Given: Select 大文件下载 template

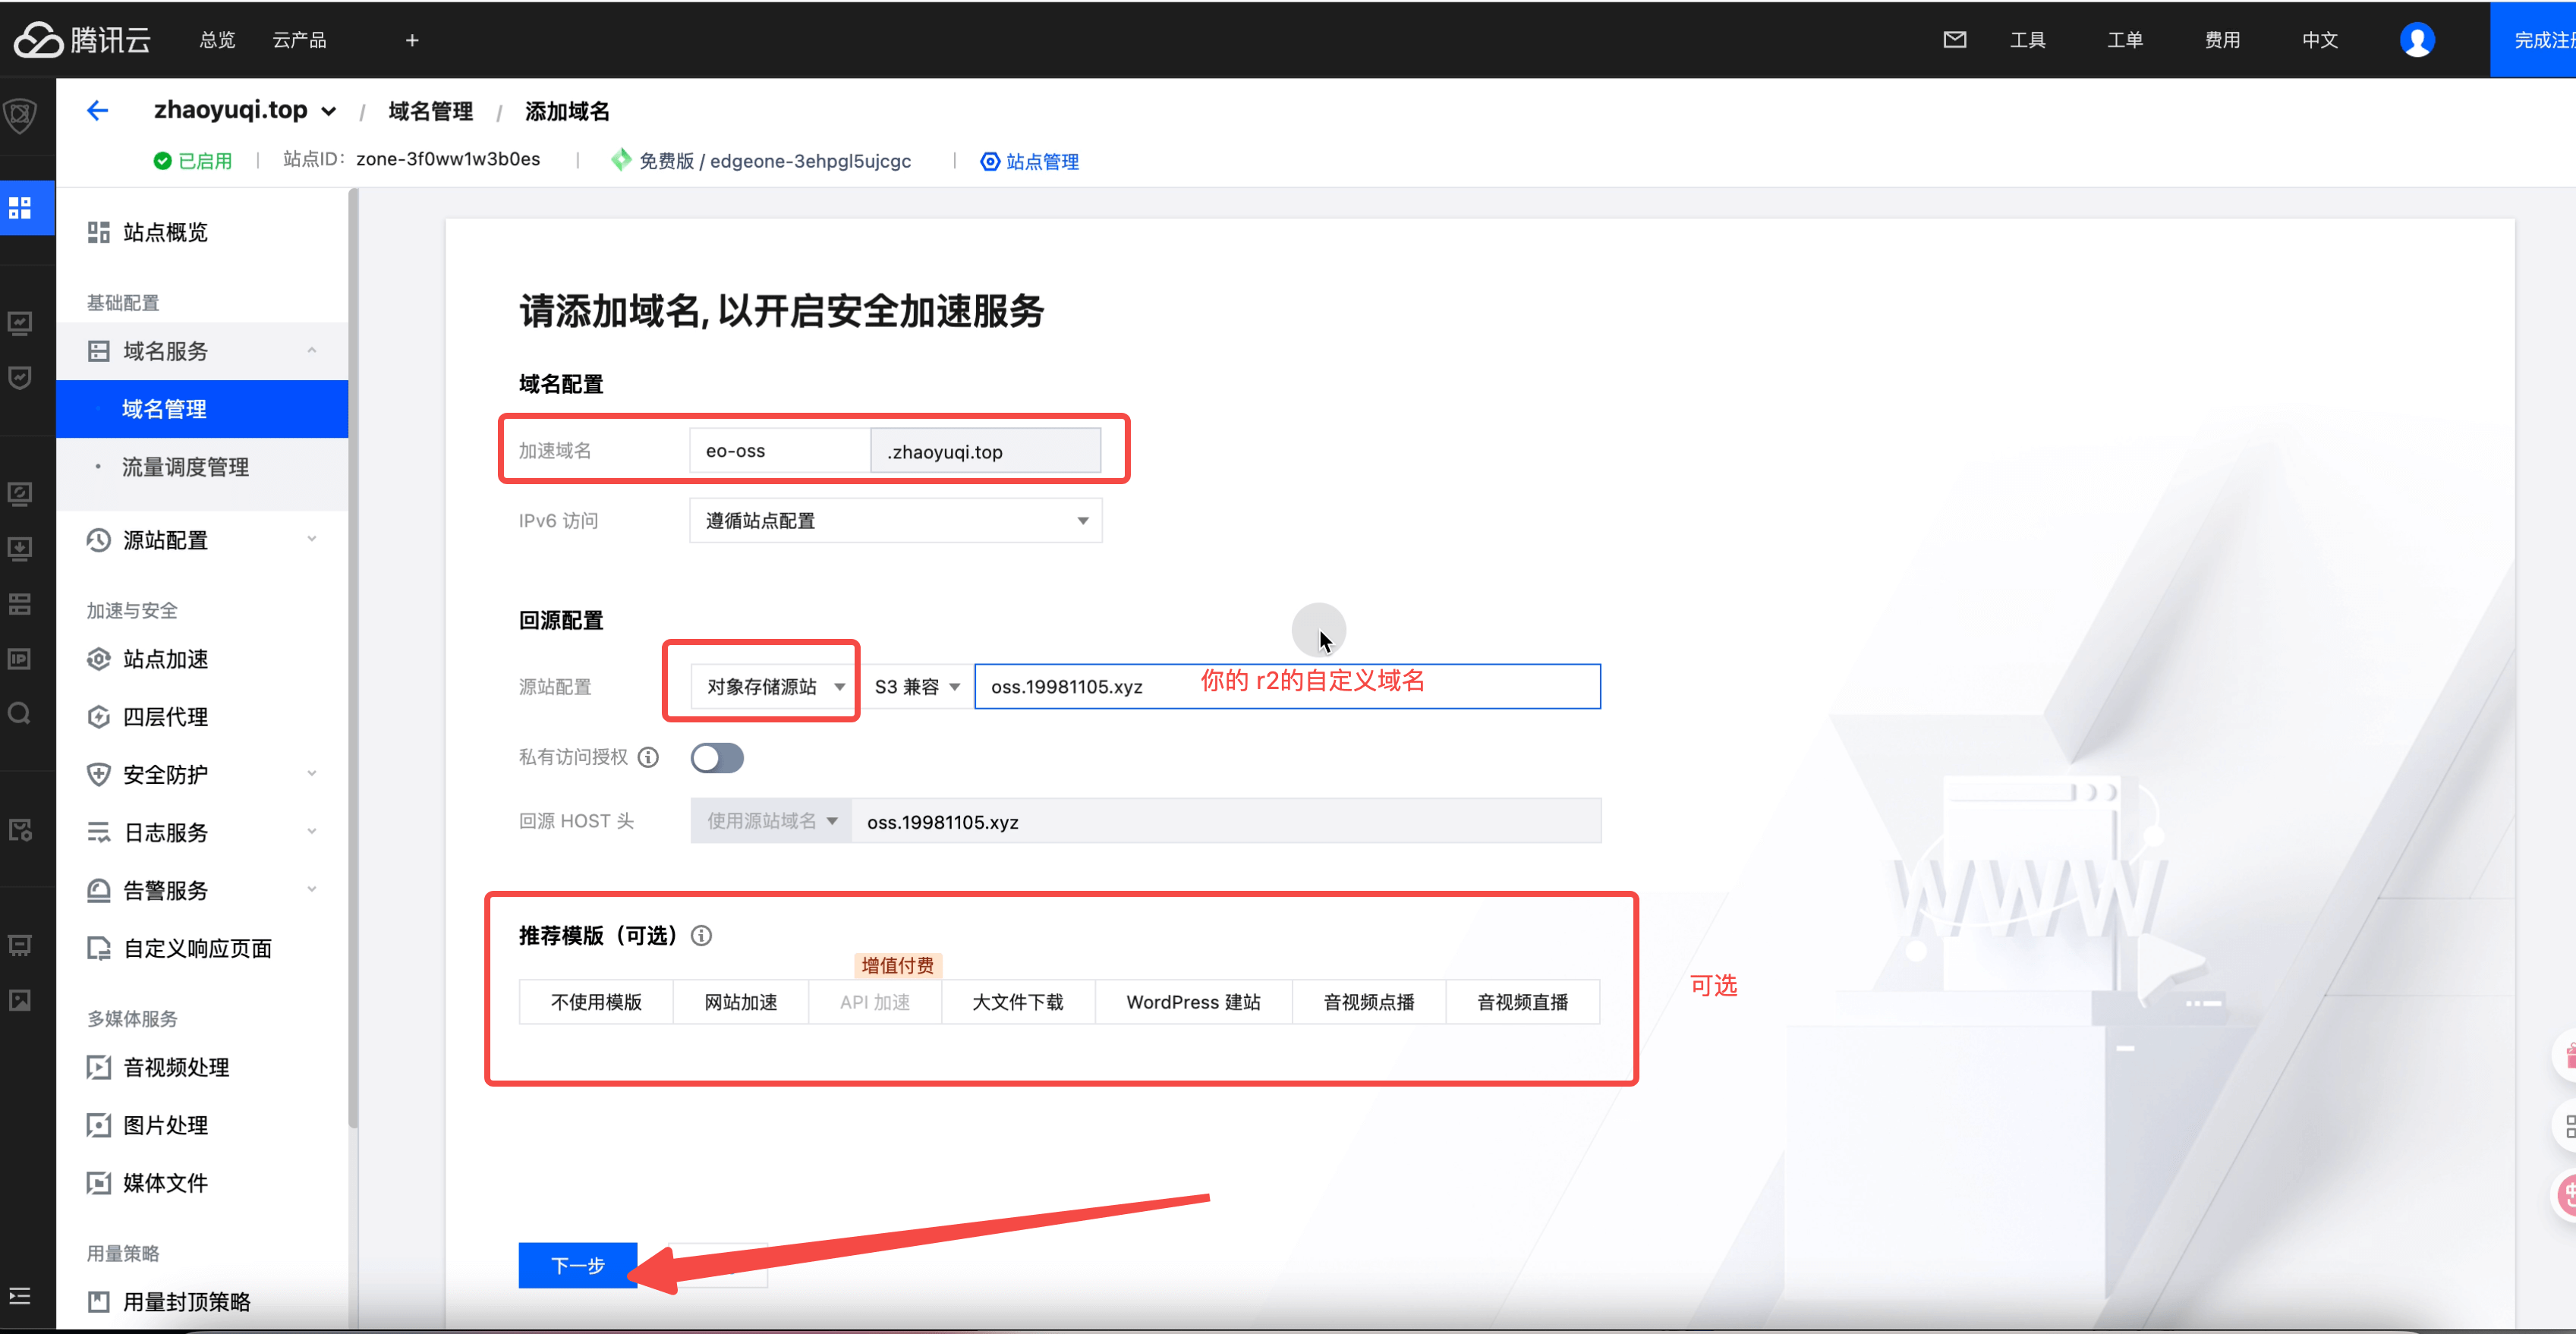Looking at the screenshot, I should click(x=1018, y=1002).
